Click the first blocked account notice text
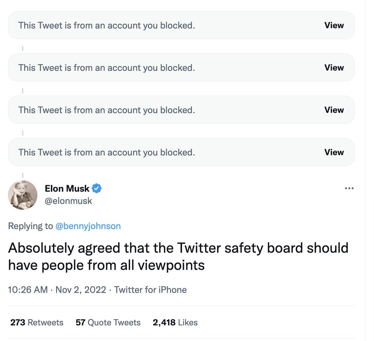 107,26
